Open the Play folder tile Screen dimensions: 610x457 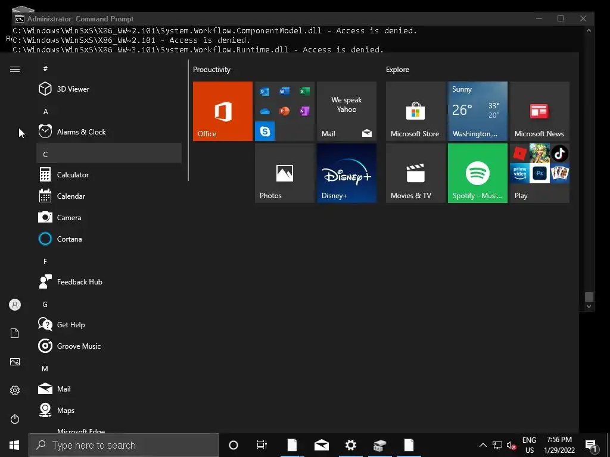540,173
